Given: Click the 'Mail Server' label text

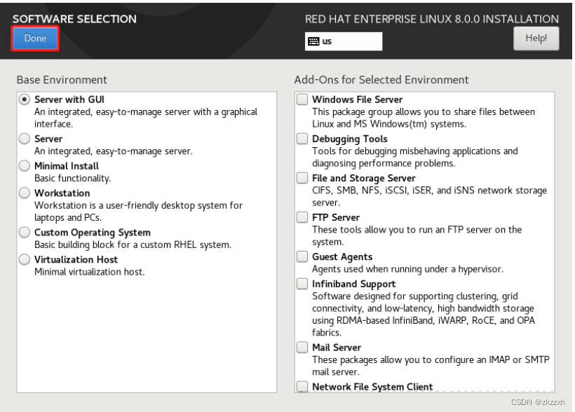Looking at the screenshot, I should [x=337, y=347].
